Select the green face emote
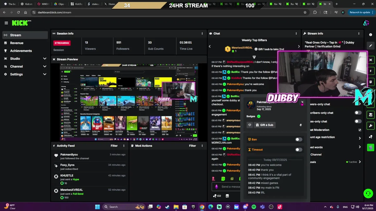 click(x=223, y=179)
